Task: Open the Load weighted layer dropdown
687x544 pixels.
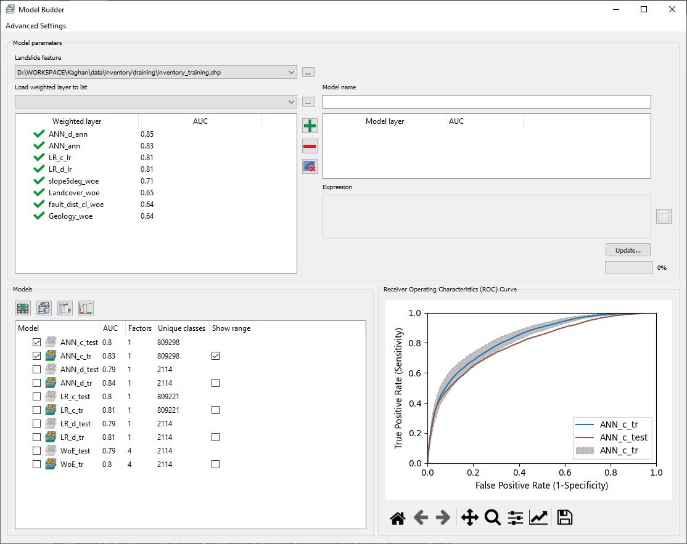Action: click(291, 102)
